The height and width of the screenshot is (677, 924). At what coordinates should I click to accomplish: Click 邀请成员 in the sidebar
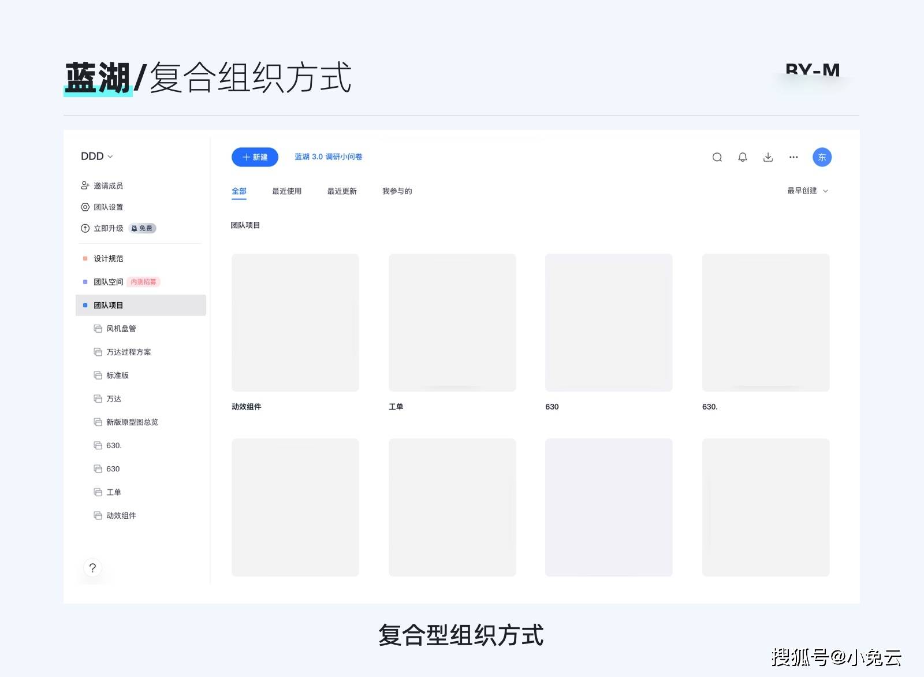coord(109,185)
